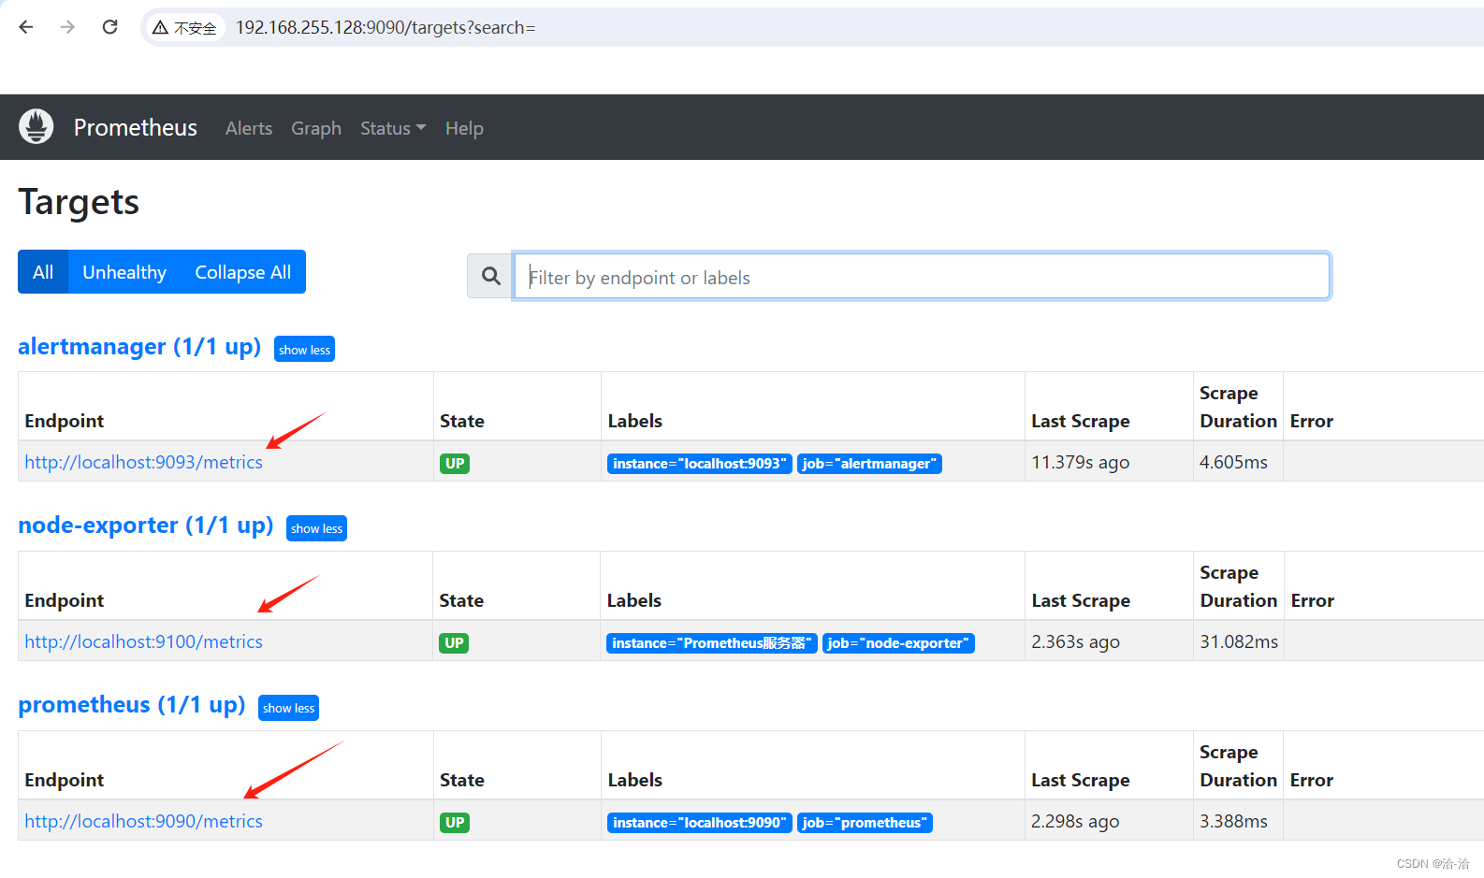Click the Prometheus flame logo
Image resolution: width=1484 pixels, height=878 pixels.
(36, 126)
